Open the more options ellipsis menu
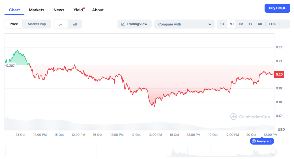 pos(286,24)
